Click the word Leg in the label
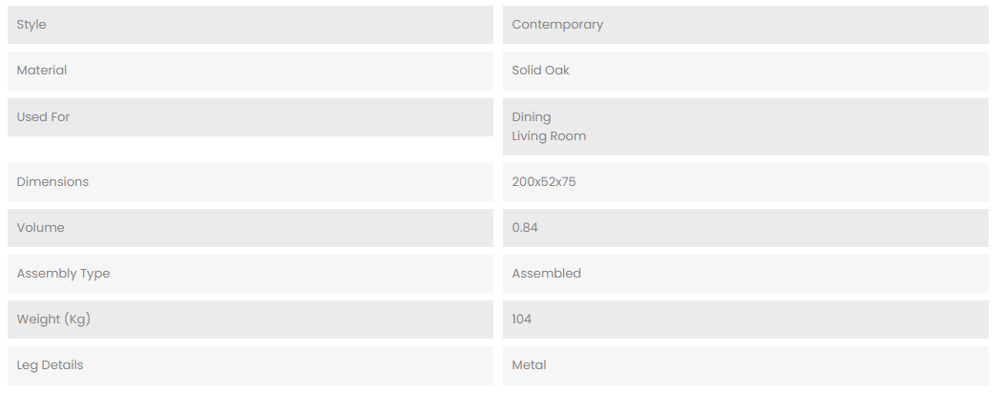 [27, 365]
